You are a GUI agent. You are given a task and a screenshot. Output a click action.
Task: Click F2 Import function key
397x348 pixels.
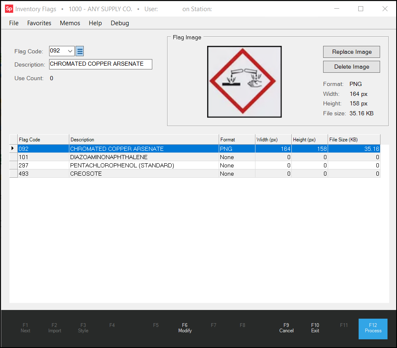tap(54, 328)
